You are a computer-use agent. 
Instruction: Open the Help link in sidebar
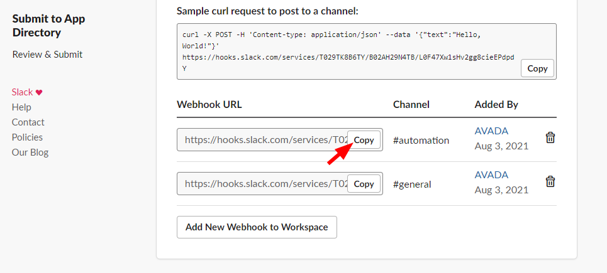click(21, 107)
